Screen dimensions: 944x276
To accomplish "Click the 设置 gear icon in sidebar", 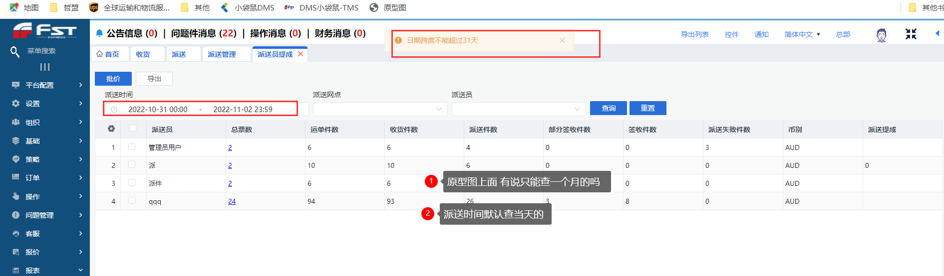I will [15, 104].
